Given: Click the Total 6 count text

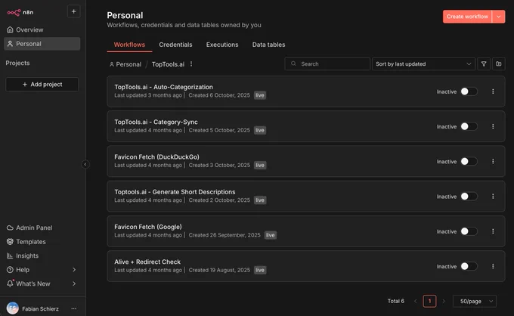Looking at the screenshot, I should tap(395, 301).
